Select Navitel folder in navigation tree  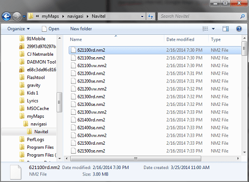click(x=37, y=132)
